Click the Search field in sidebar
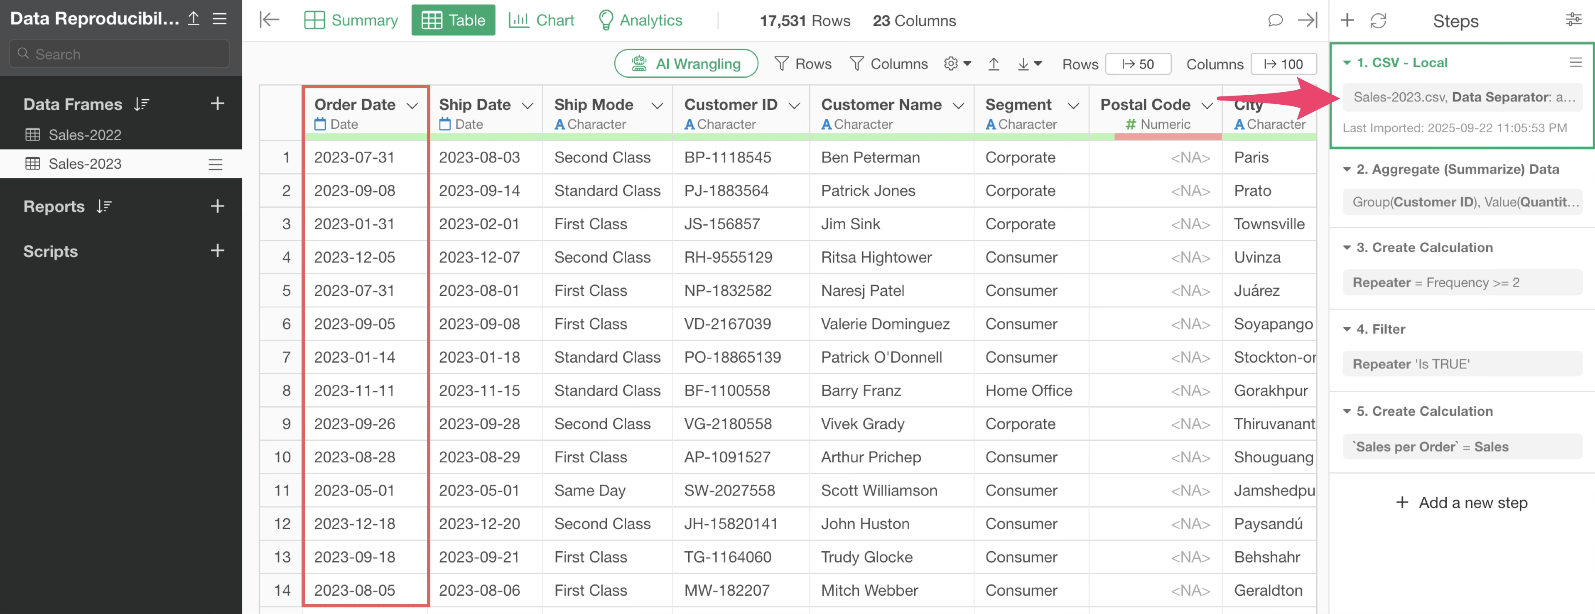Image resolution: width=1595 pixels, height=614 pixels. pyautogui.click(x=120, y=54)
